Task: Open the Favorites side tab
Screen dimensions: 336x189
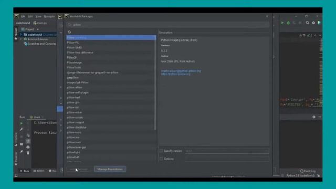Action: pos(16,159)
